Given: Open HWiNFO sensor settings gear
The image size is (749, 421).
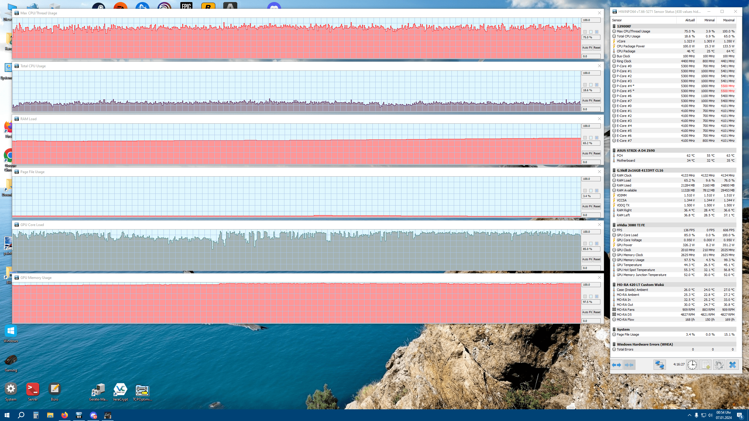Looking at the screenshot, I should click(x=719, y=365).
